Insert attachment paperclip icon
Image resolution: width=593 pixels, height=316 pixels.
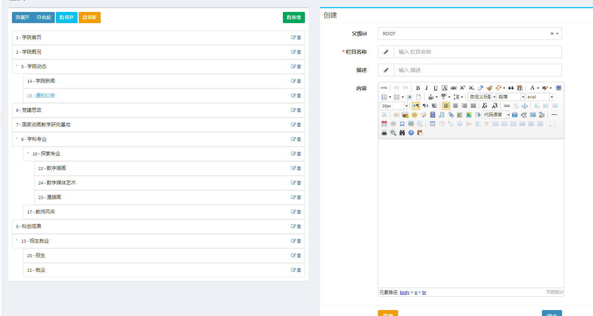(x=451, y=115)
